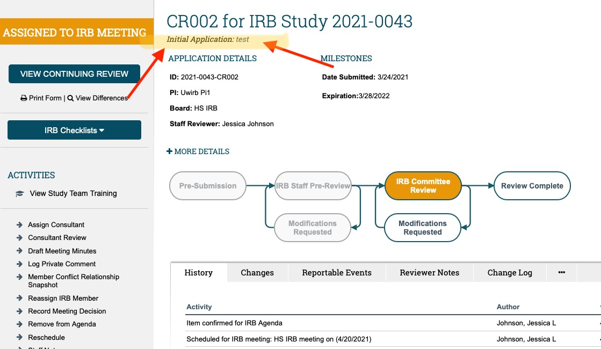Click the arrow icon next to Reschedule
The width and height of the screenshot is (601, 349).
pos(19,338)
